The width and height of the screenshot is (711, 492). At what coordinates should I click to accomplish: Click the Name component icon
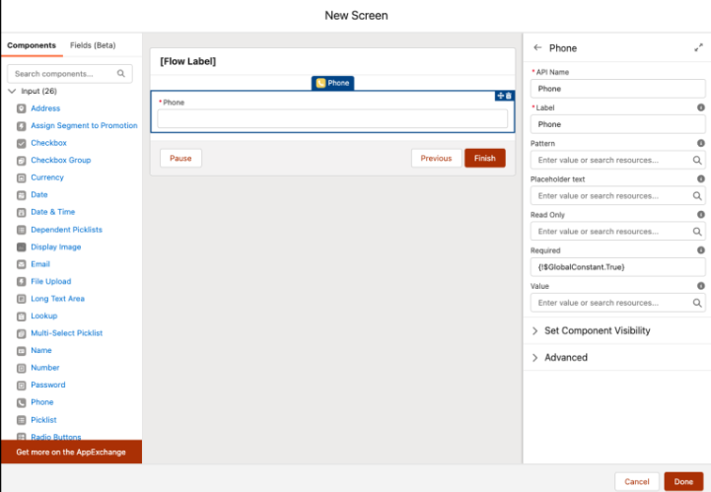[22, 351]
